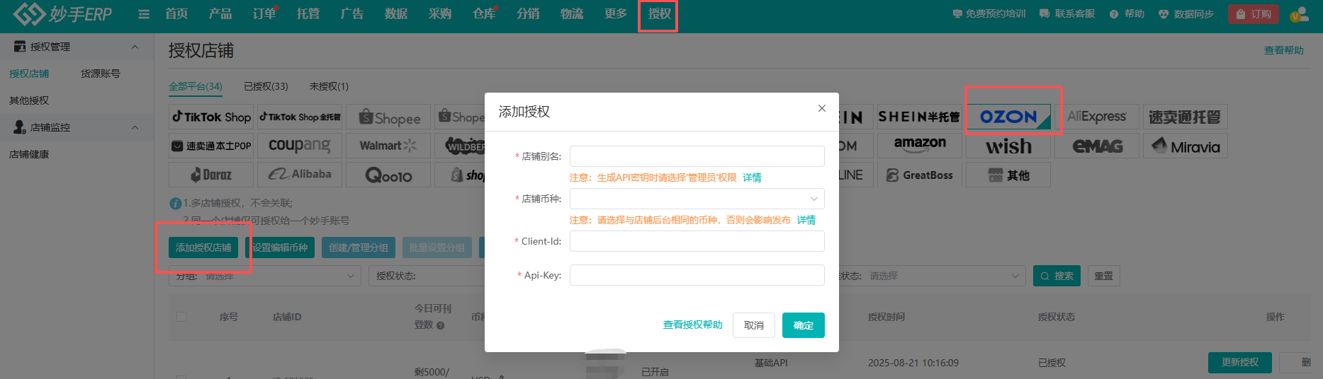Viewport: 1323px width, 379px height.
Task: Switch to the 已授权(33) tab
Action: coord(266,86)
